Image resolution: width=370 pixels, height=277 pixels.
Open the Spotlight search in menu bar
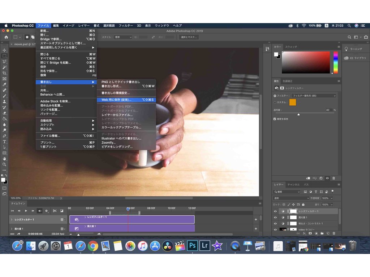pos(349,26)
